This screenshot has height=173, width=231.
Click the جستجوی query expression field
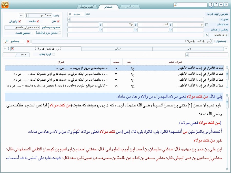(122, 41)
